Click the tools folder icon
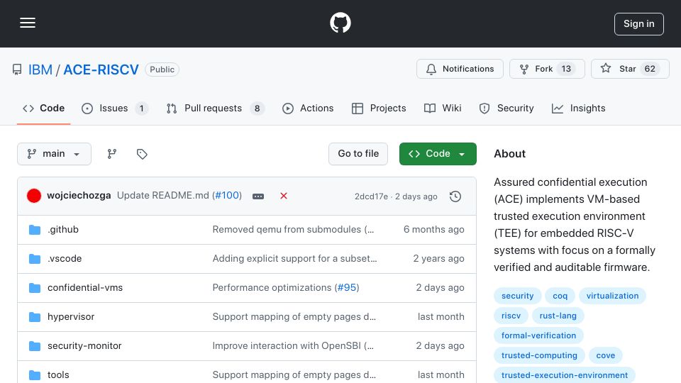681x383 pixels. tap(35, 374)
